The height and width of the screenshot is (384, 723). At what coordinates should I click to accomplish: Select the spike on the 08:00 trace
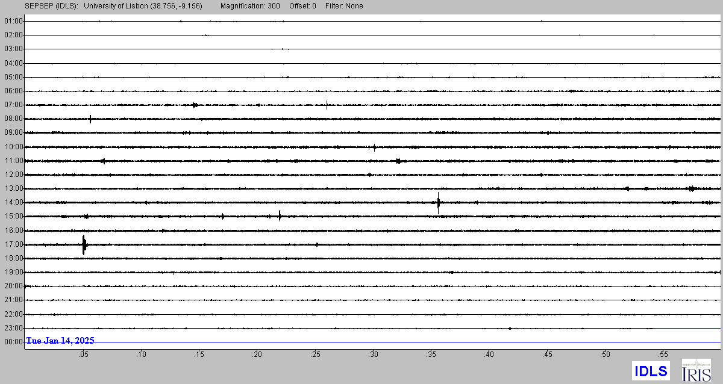click(x=90, y=119)
